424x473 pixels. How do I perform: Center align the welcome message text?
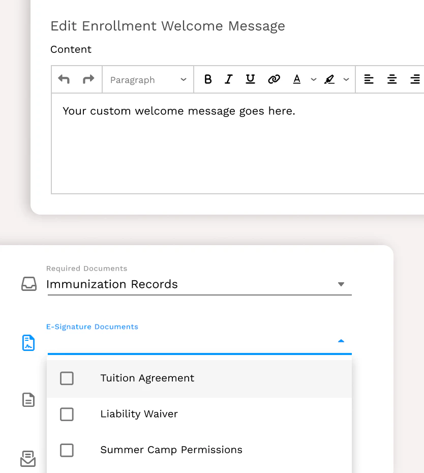tap(392, 79)
